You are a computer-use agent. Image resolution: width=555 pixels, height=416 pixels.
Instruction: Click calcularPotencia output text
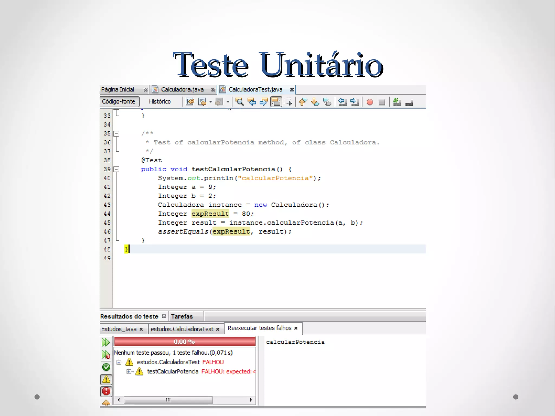click(x=295, y=342)
